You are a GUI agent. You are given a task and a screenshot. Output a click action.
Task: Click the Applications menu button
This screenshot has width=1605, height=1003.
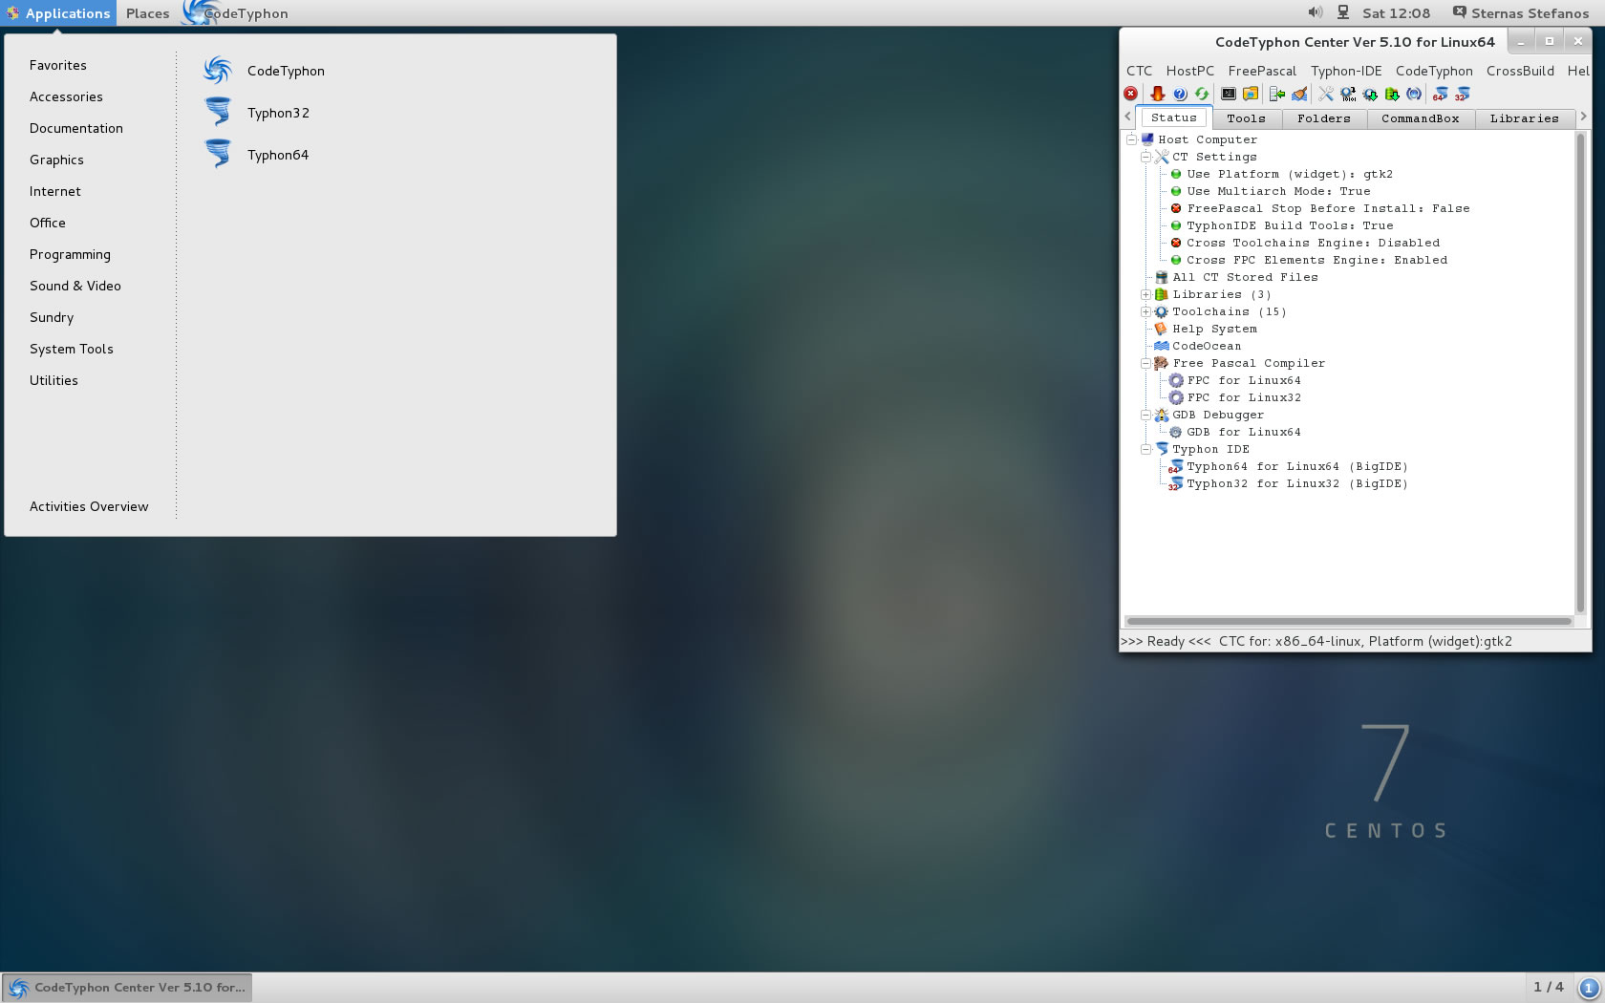tap(58, 13)
